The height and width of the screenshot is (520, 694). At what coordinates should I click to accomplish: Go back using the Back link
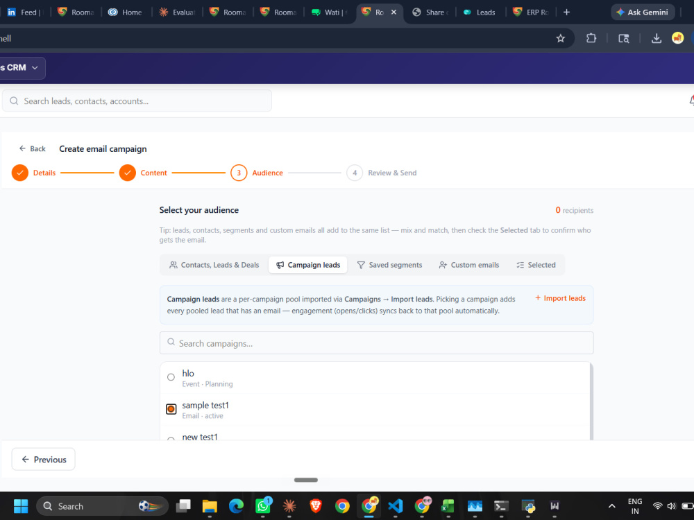pyautogui.click(x=33, y=148)
